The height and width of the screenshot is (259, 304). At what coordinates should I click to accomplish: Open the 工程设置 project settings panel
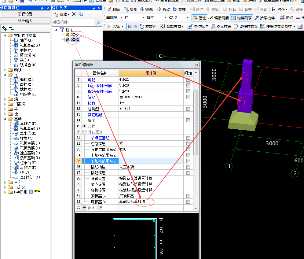[25, 14]
